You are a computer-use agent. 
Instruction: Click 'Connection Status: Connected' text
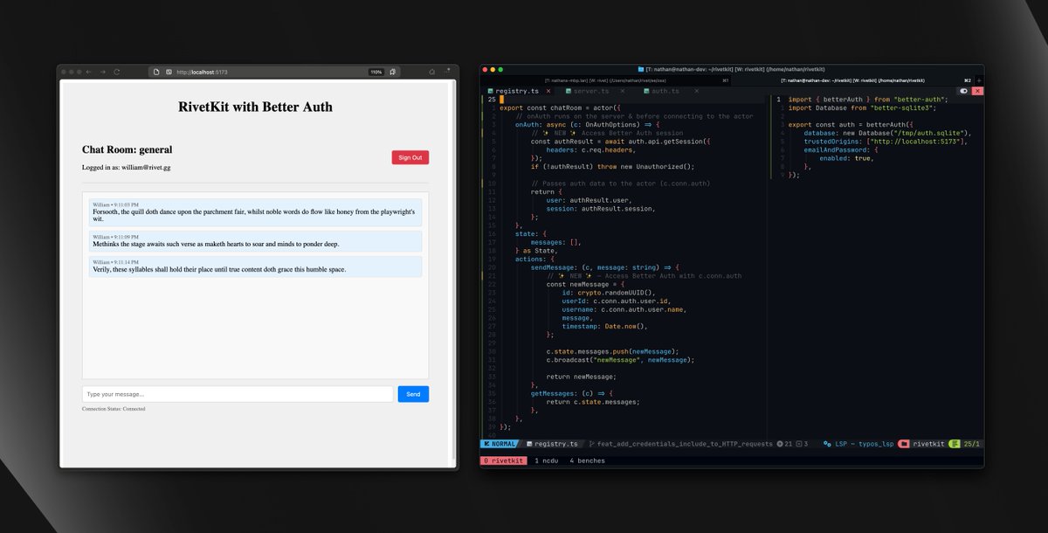(114, 409)
